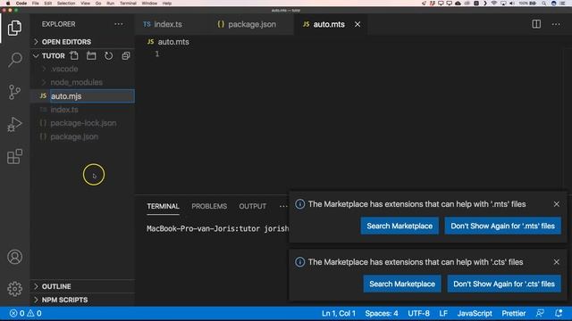Search Marketplace for '.mts' extensions
572x321 pixels.
click(x=400, y=226)
